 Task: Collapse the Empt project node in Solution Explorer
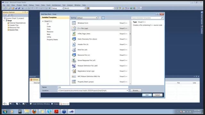pyautogui.click(x=4, y=20)
